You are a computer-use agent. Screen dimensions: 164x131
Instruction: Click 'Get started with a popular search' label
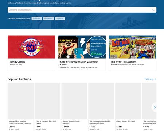coord(19,19)
